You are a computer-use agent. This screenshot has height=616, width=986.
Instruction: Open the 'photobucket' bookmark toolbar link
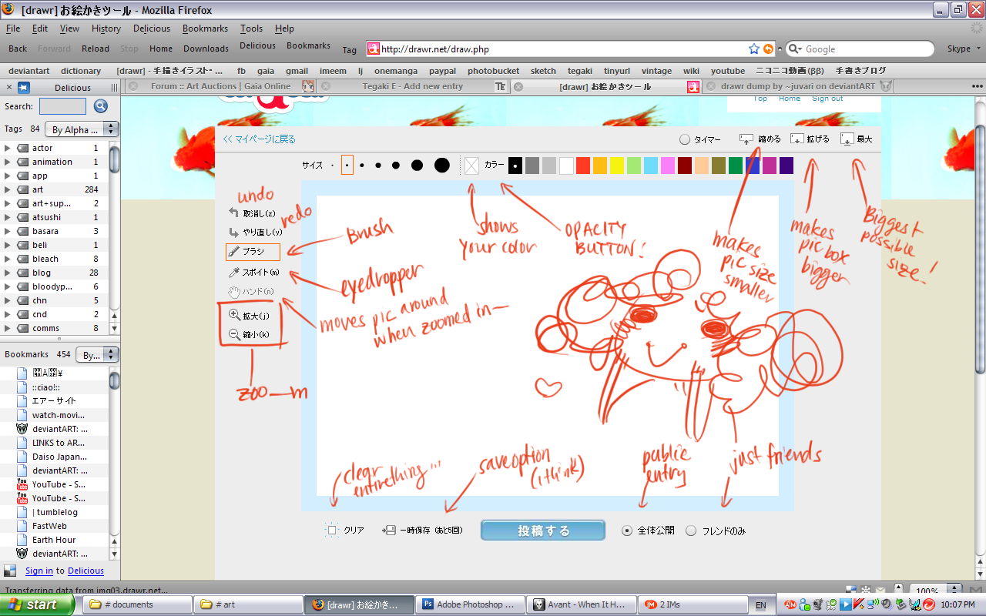tap(493, 71)
